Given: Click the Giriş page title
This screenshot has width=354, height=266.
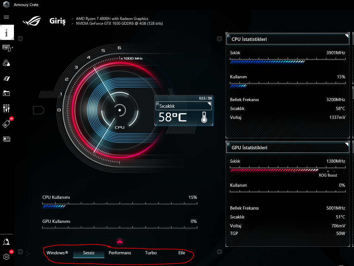Looking at the screenshot, I should click(x=58, y=21).
